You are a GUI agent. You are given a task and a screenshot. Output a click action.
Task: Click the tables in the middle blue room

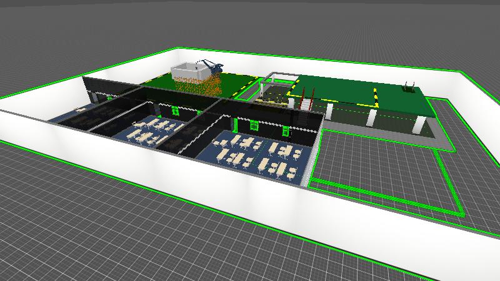(153, 130)
